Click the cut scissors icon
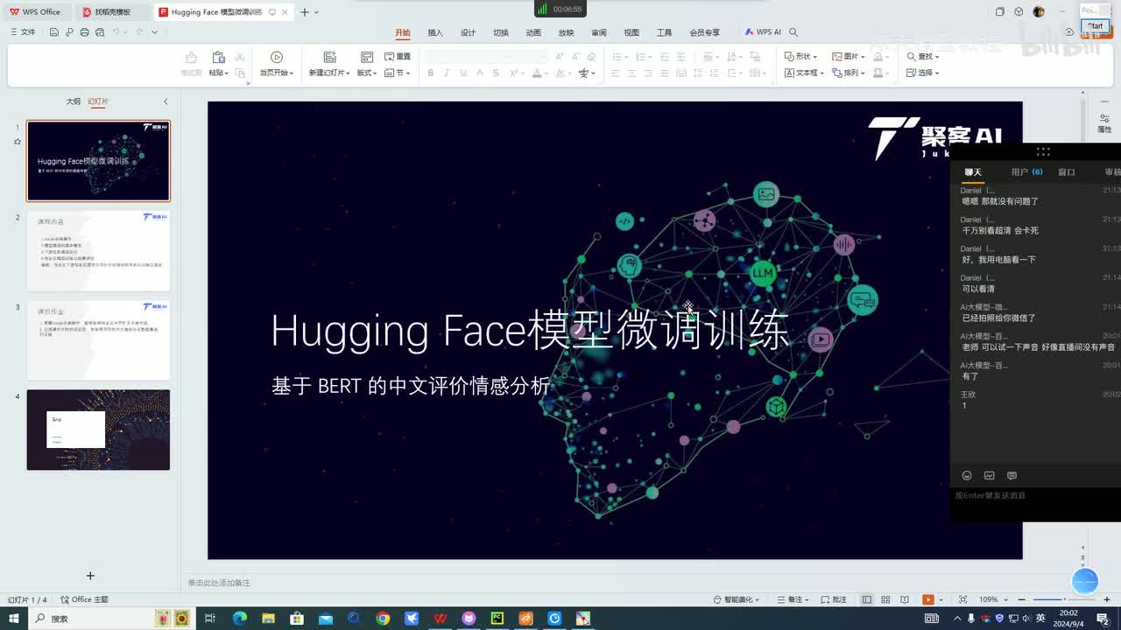Viewport: 1121px width, 630px height. point(240,57)
